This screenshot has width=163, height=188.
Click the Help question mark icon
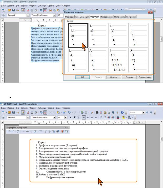(x=122, y=112)
